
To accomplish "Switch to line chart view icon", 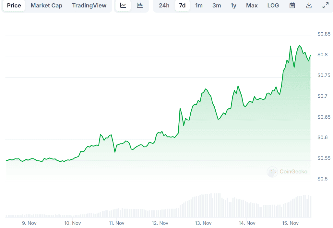I will 123,5.
